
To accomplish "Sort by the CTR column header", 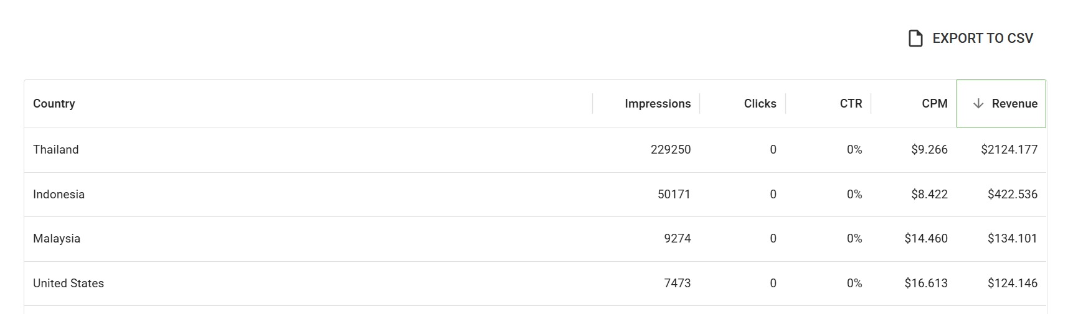I will pos(851,104).
